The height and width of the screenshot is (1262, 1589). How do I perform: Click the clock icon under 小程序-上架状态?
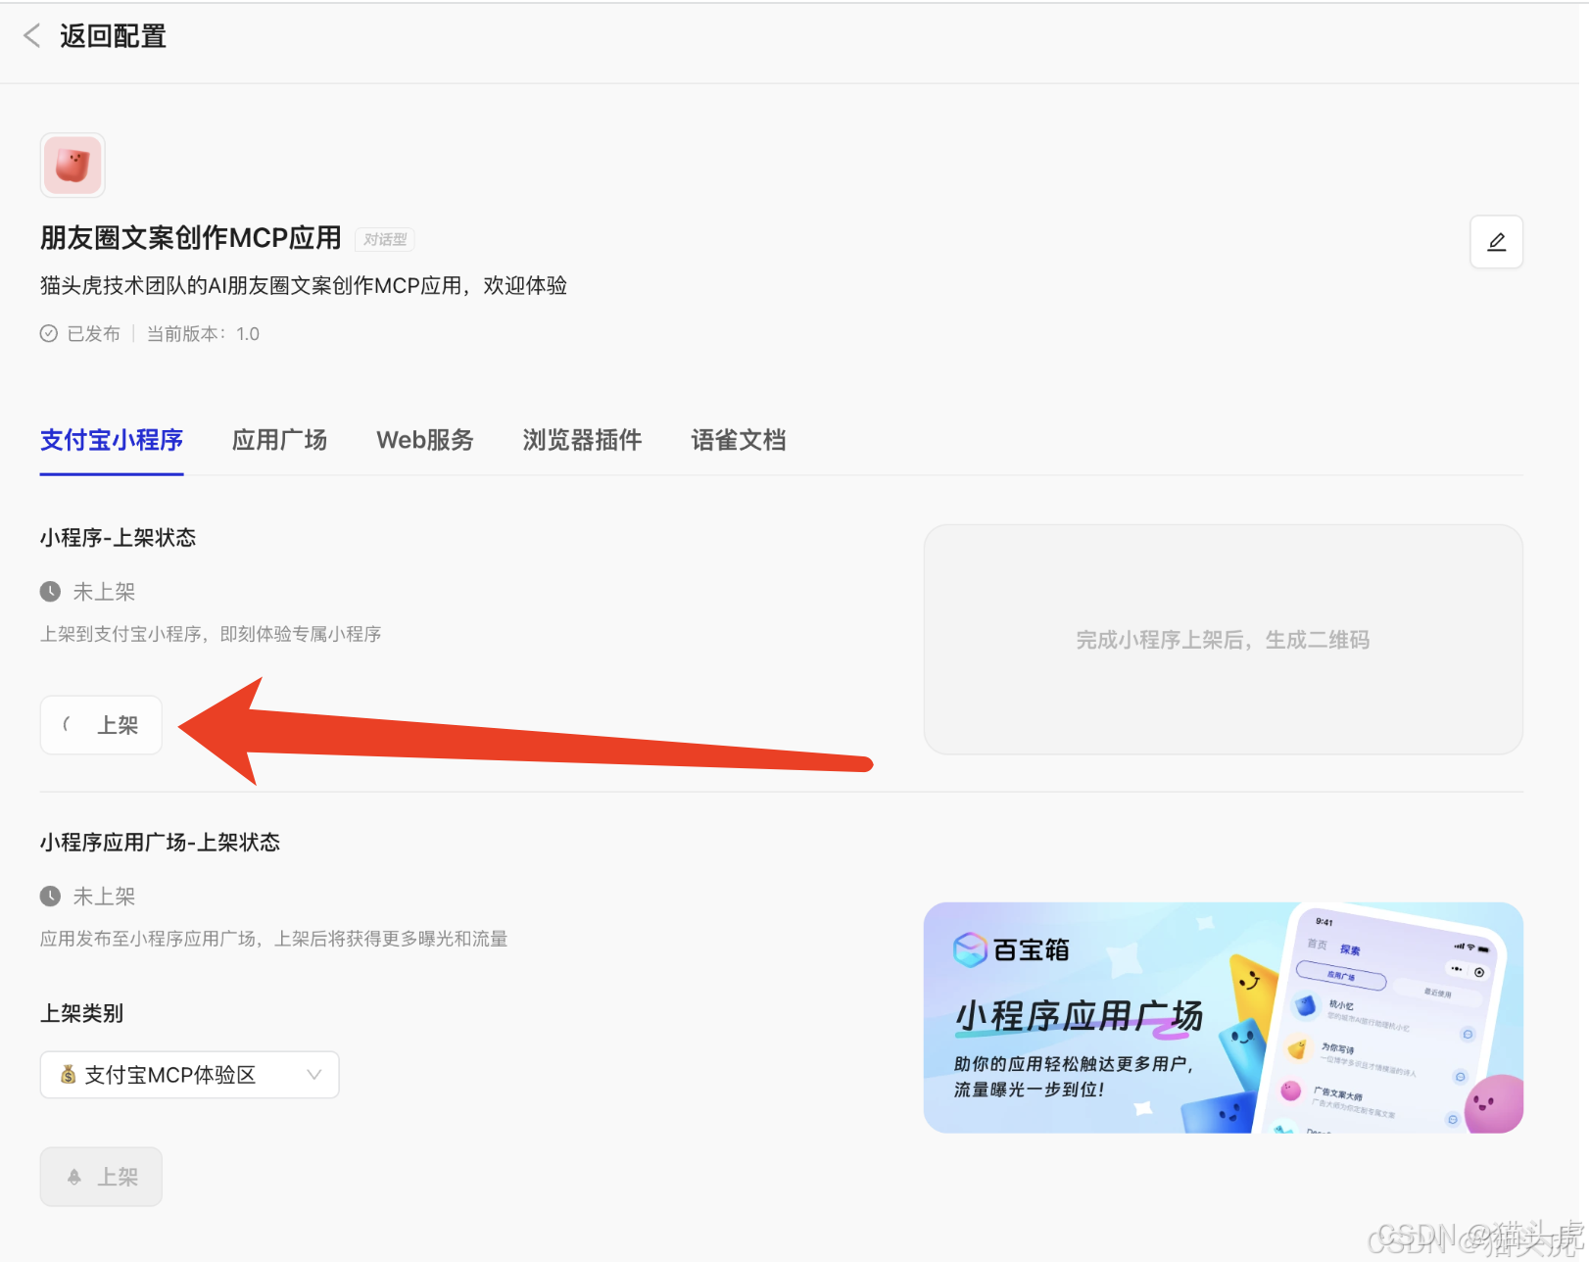50,592
